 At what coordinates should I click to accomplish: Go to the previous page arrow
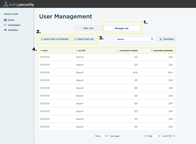tap(145, 136)
